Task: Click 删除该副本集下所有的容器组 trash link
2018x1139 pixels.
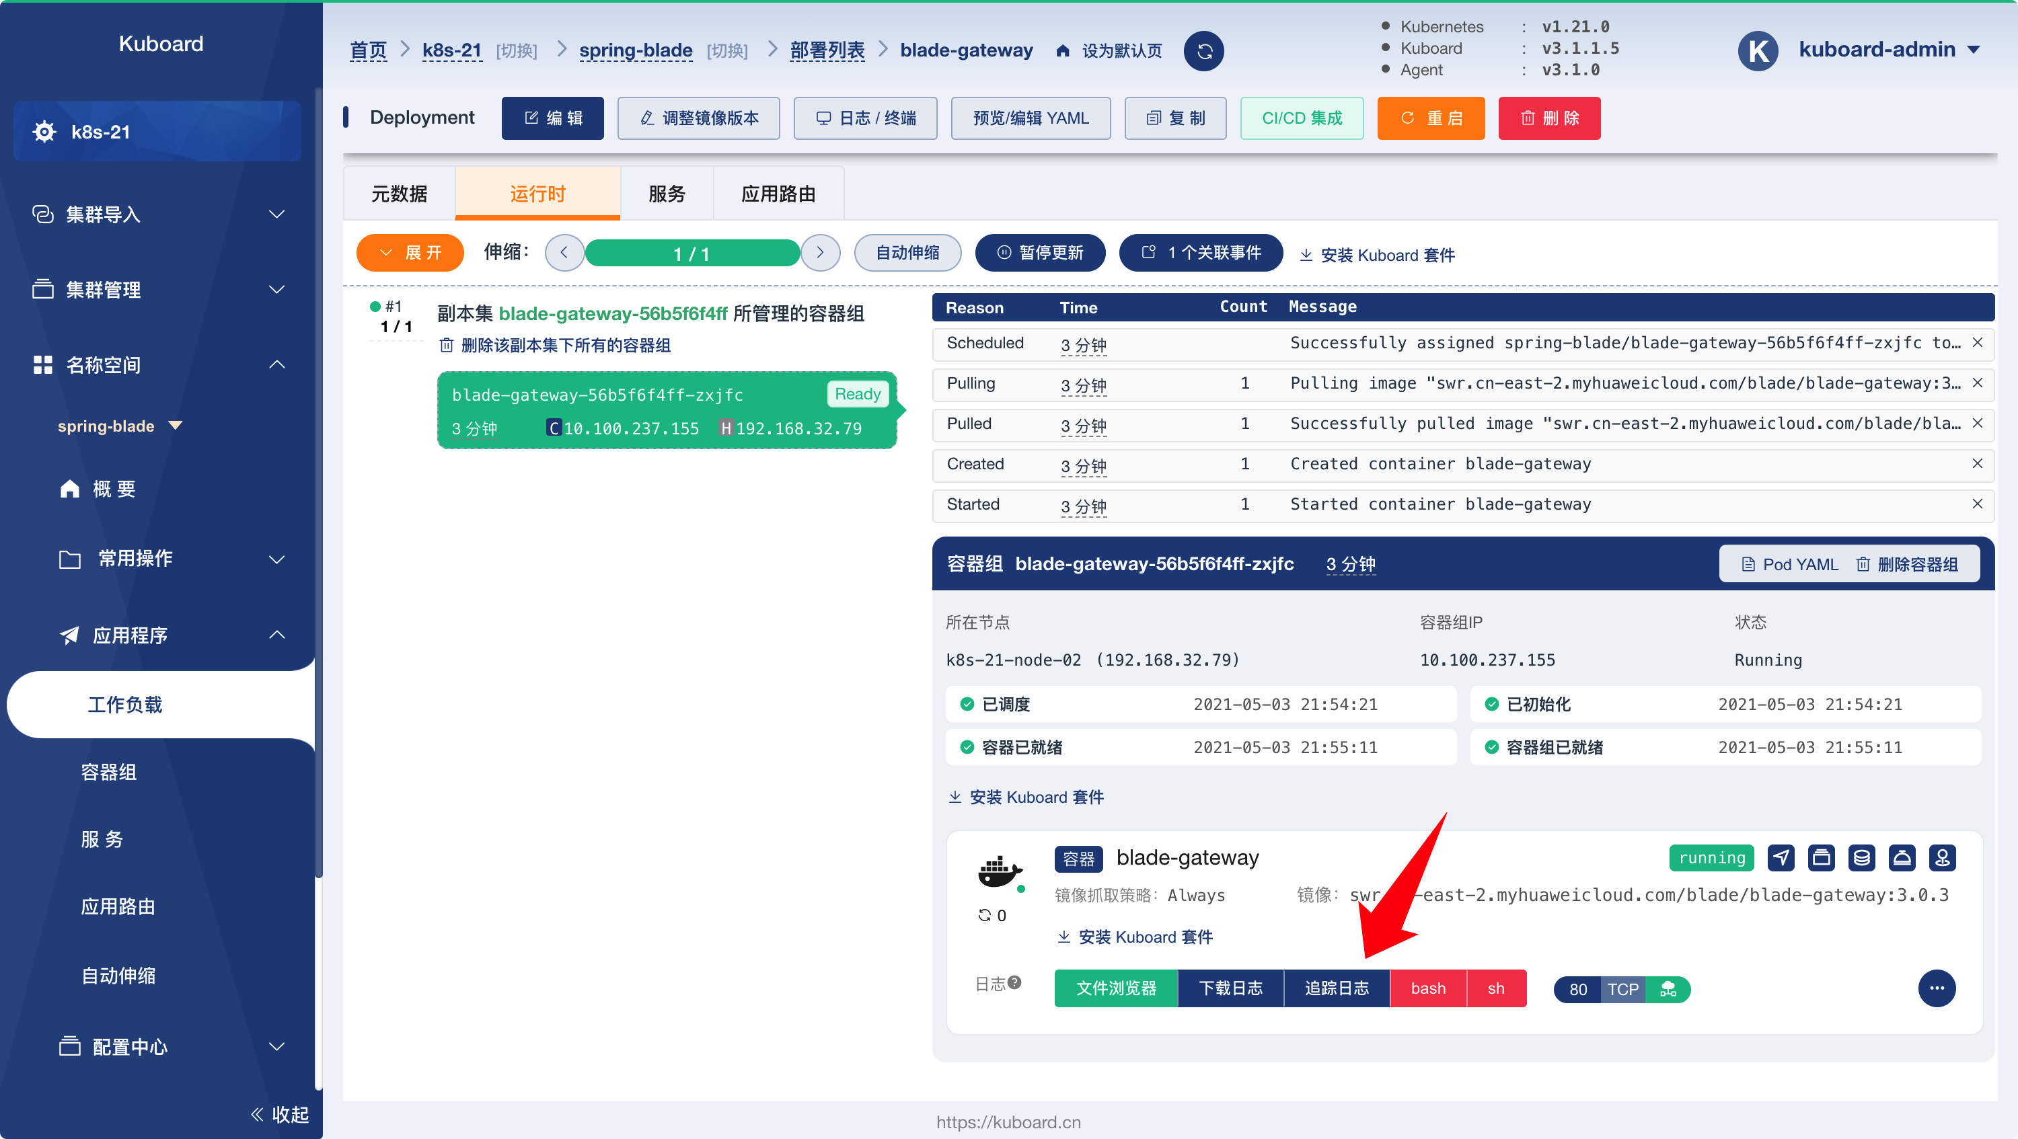Action: (555, 345)
